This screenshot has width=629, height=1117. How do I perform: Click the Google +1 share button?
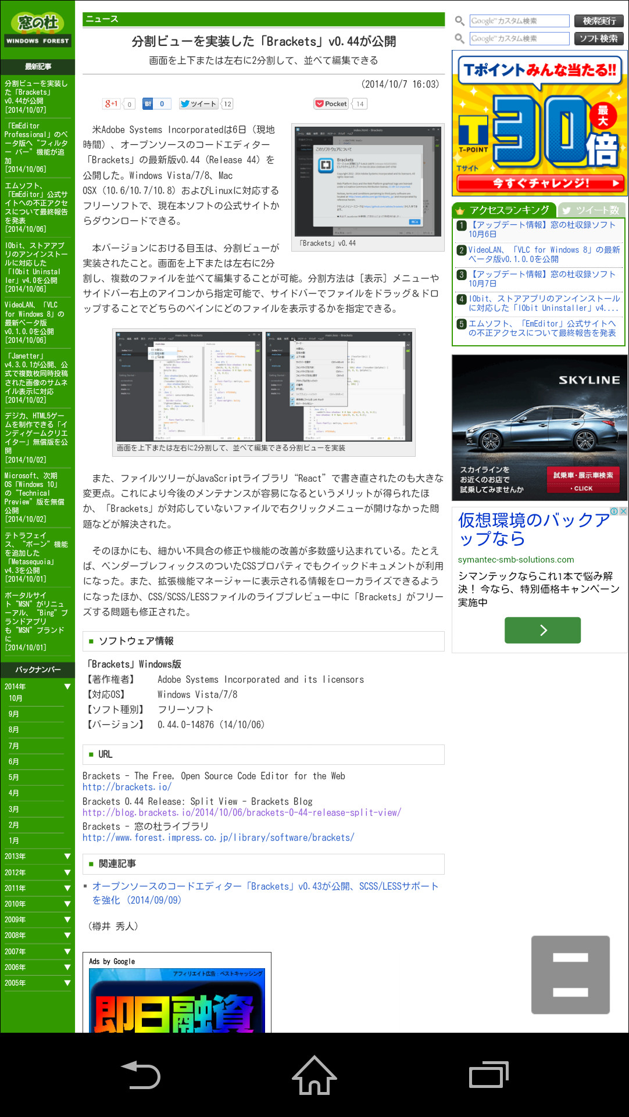coord(111,104)
